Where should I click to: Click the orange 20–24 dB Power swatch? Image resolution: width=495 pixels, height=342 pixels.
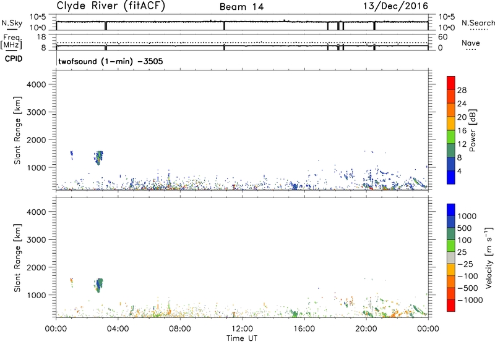click(451, 110)
